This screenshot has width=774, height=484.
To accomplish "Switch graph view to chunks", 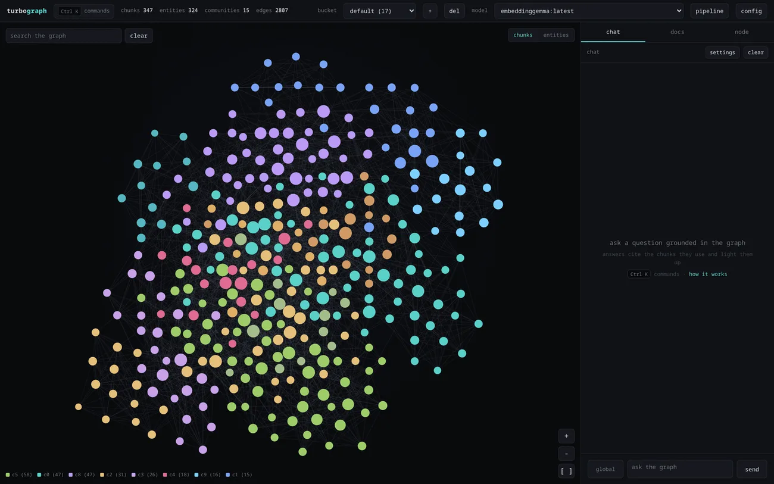I will [523, 35].
